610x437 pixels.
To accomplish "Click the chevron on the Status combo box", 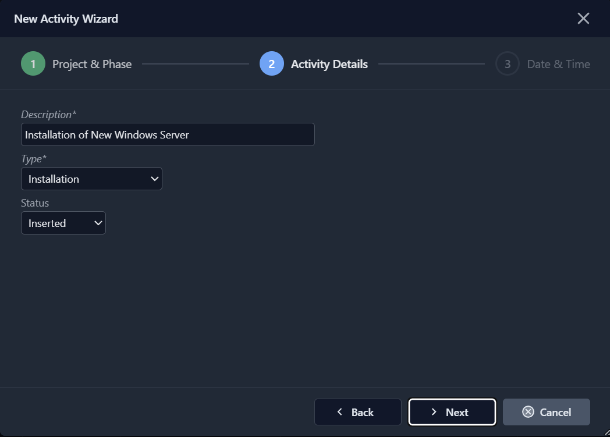I will (x=98, y=223).
